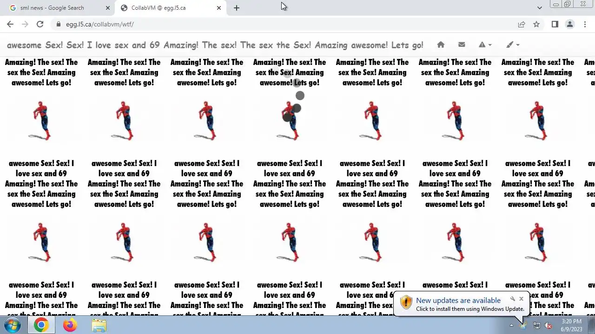Go back to the previous page
The image size is (595, 334).
pyautogui.click(x=10, y=24)
